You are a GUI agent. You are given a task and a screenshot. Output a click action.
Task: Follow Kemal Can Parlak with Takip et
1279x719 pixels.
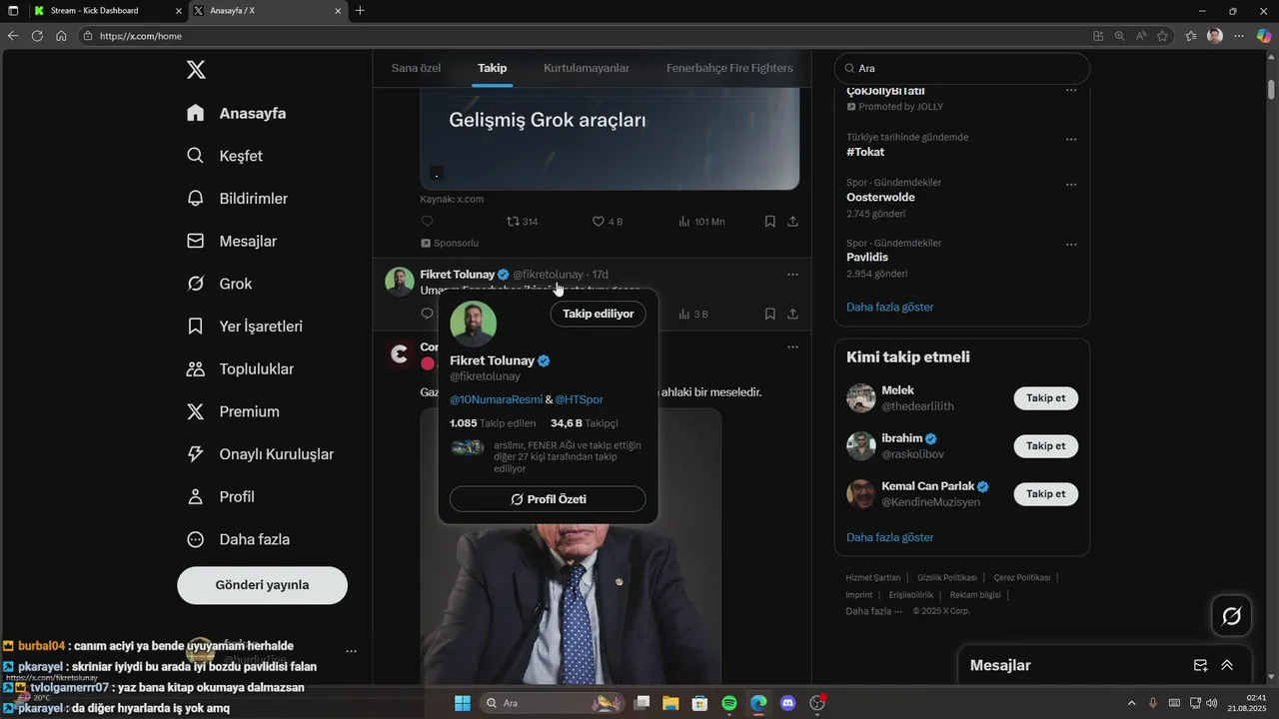tap(1046, 494)
